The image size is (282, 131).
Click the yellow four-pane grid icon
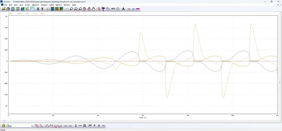point(57,9)
